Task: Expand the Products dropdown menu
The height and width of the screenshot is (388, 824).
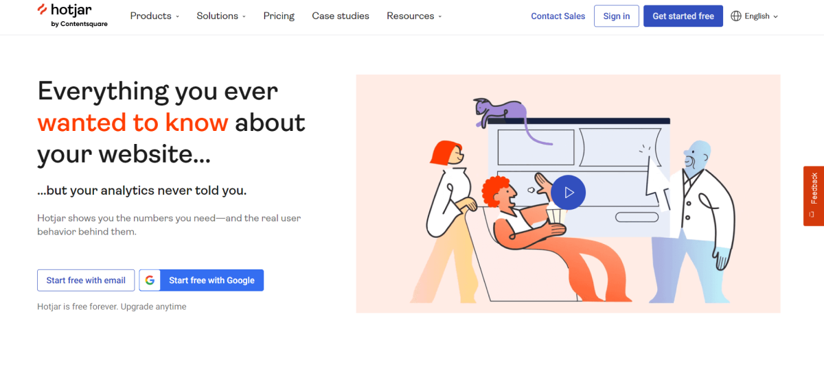Action: pos(154,16)
